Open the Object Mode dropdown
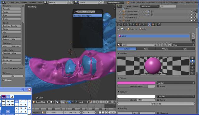The width and height of the screenshot is (199, 115). point(40,102)
